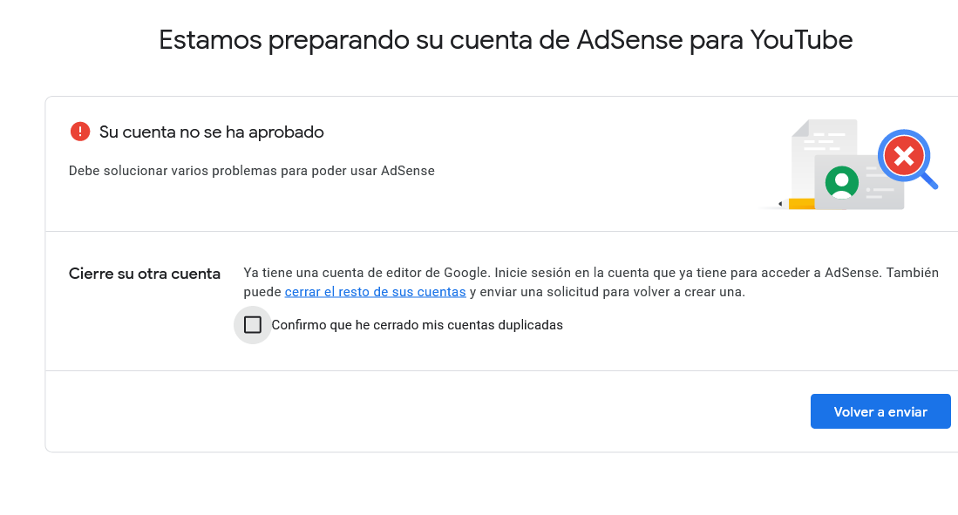The width and height of the screenshot is (958, 515).
Task: Click the 'Volver a enviar' button
Action: tap(880, 412)
